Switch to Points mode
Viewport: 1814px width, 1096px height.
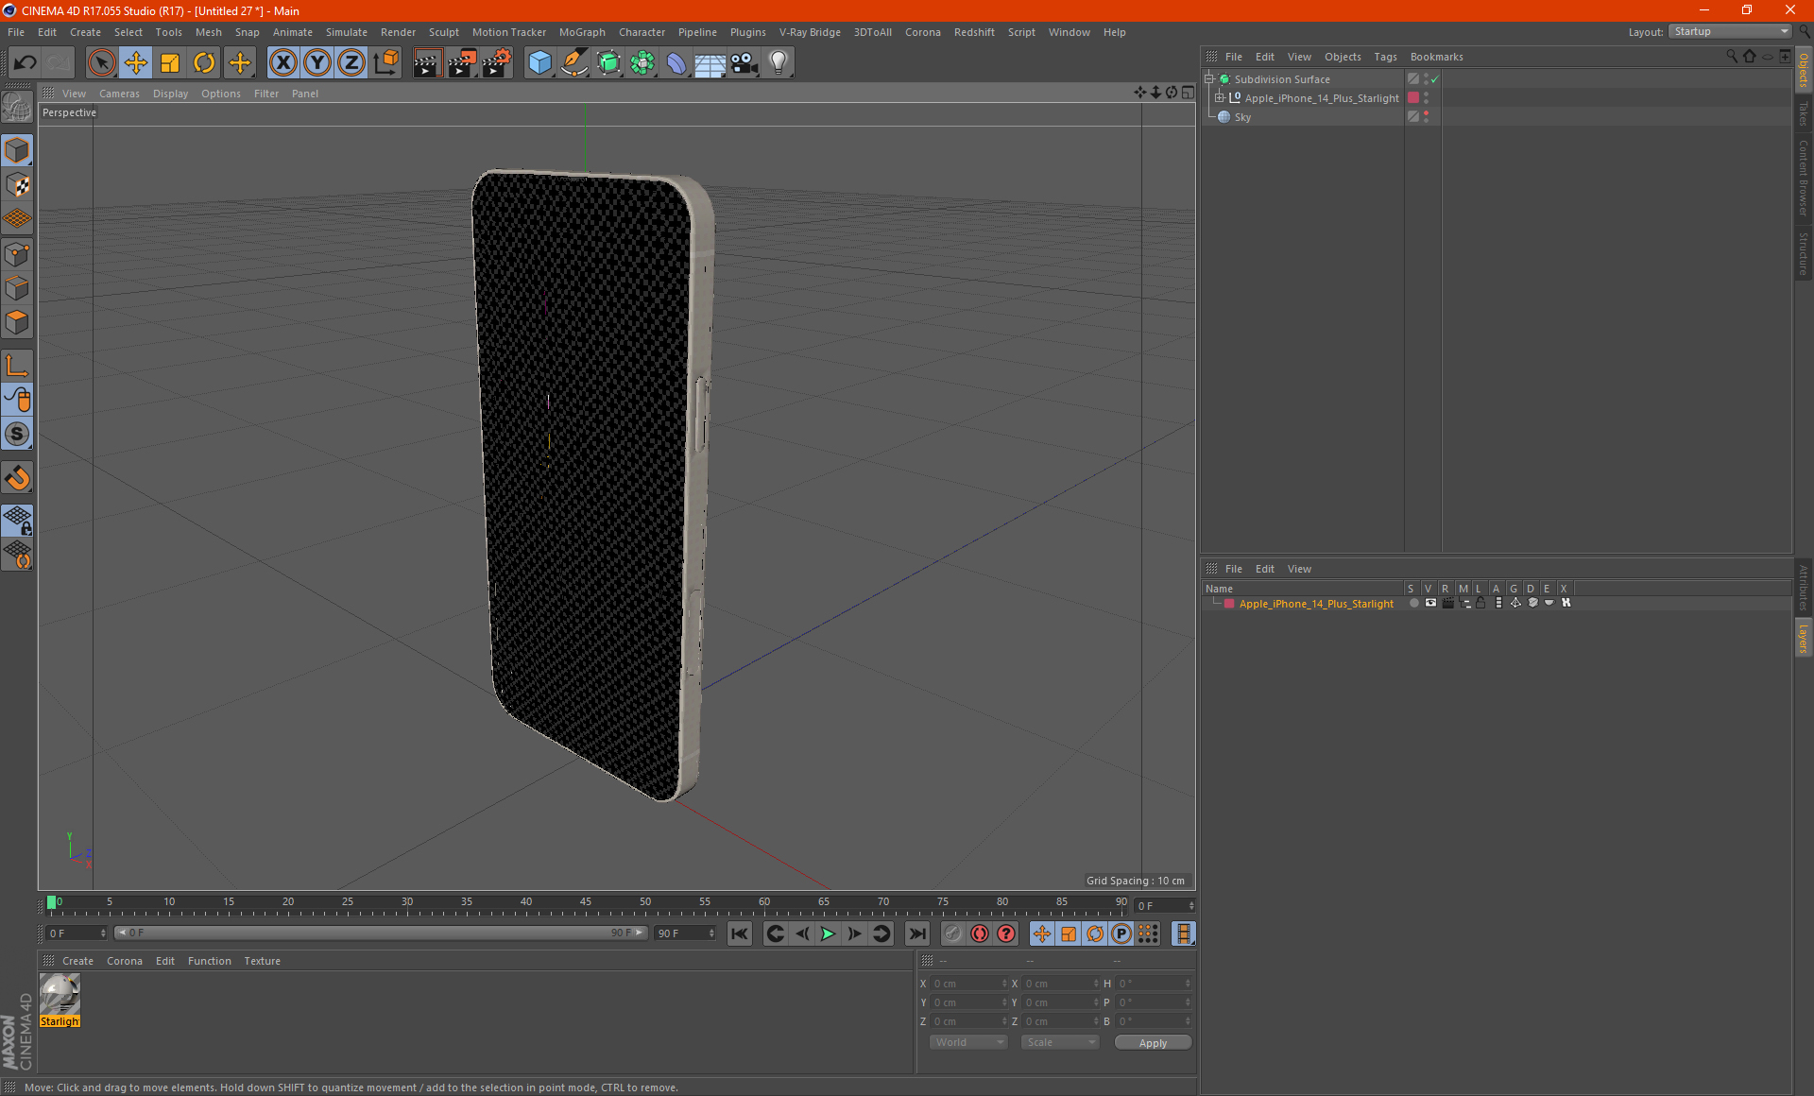[x=17, y=254]
